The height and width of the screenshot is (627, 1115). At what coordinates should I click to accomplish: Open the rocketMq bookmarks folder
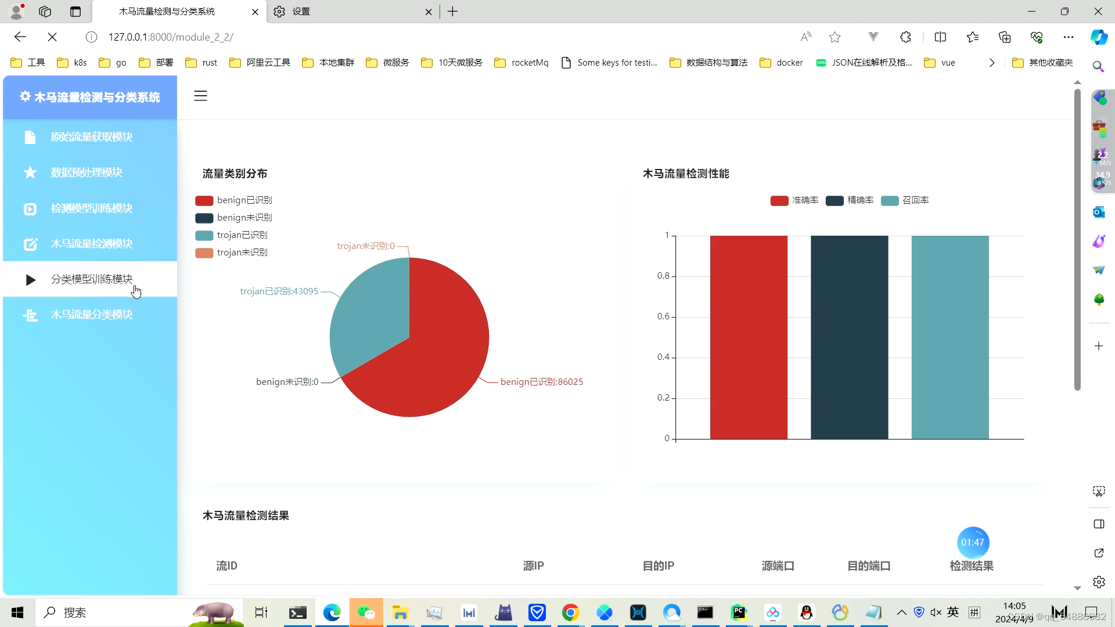coord(521,63)
